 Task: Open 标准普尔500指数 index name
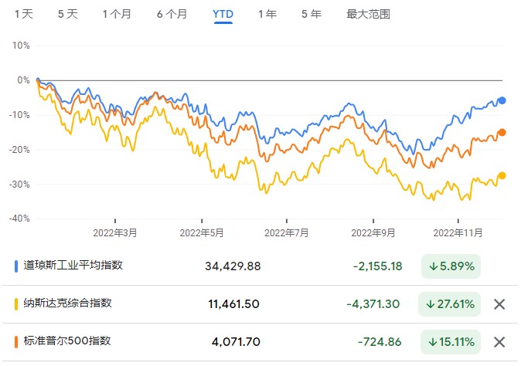[67, 341]
